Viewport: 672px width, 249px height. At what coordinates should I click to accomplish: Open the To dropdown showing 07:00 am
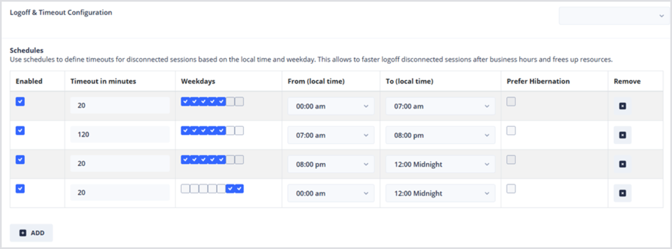[x=440, y=106]
